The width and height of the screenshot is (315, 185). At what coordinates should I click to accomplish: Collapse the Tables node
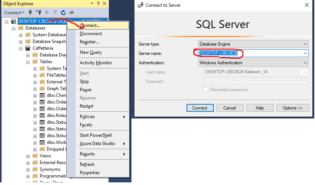click(28, 62)
